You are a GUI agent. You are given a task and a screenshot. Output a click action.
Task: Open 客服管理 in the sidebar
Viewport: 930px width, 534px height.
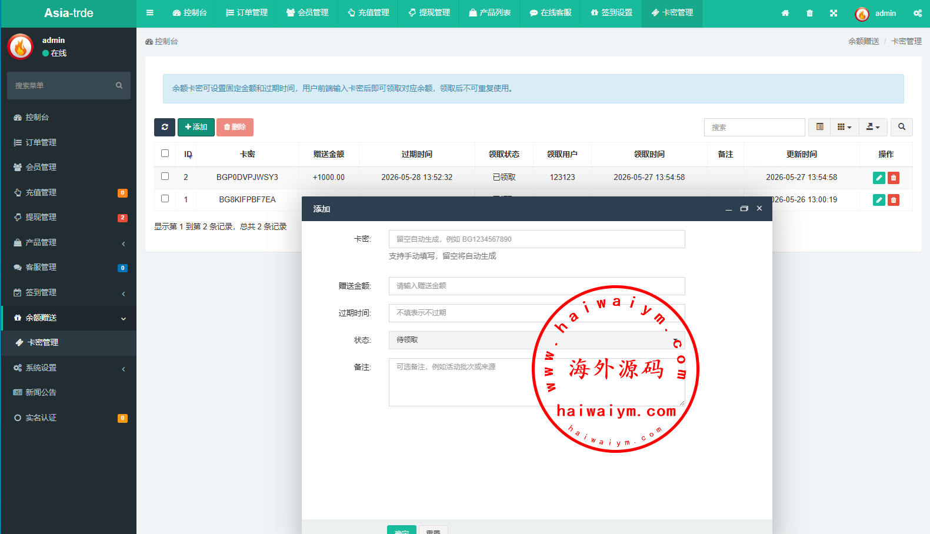coord(69,268)
